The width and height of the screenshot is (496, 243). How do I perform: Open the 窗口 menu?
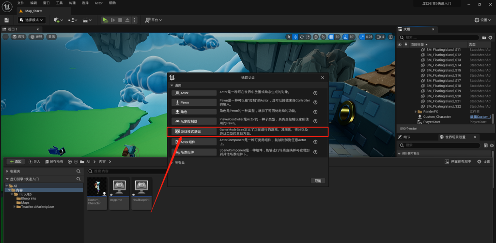(46, 3)
